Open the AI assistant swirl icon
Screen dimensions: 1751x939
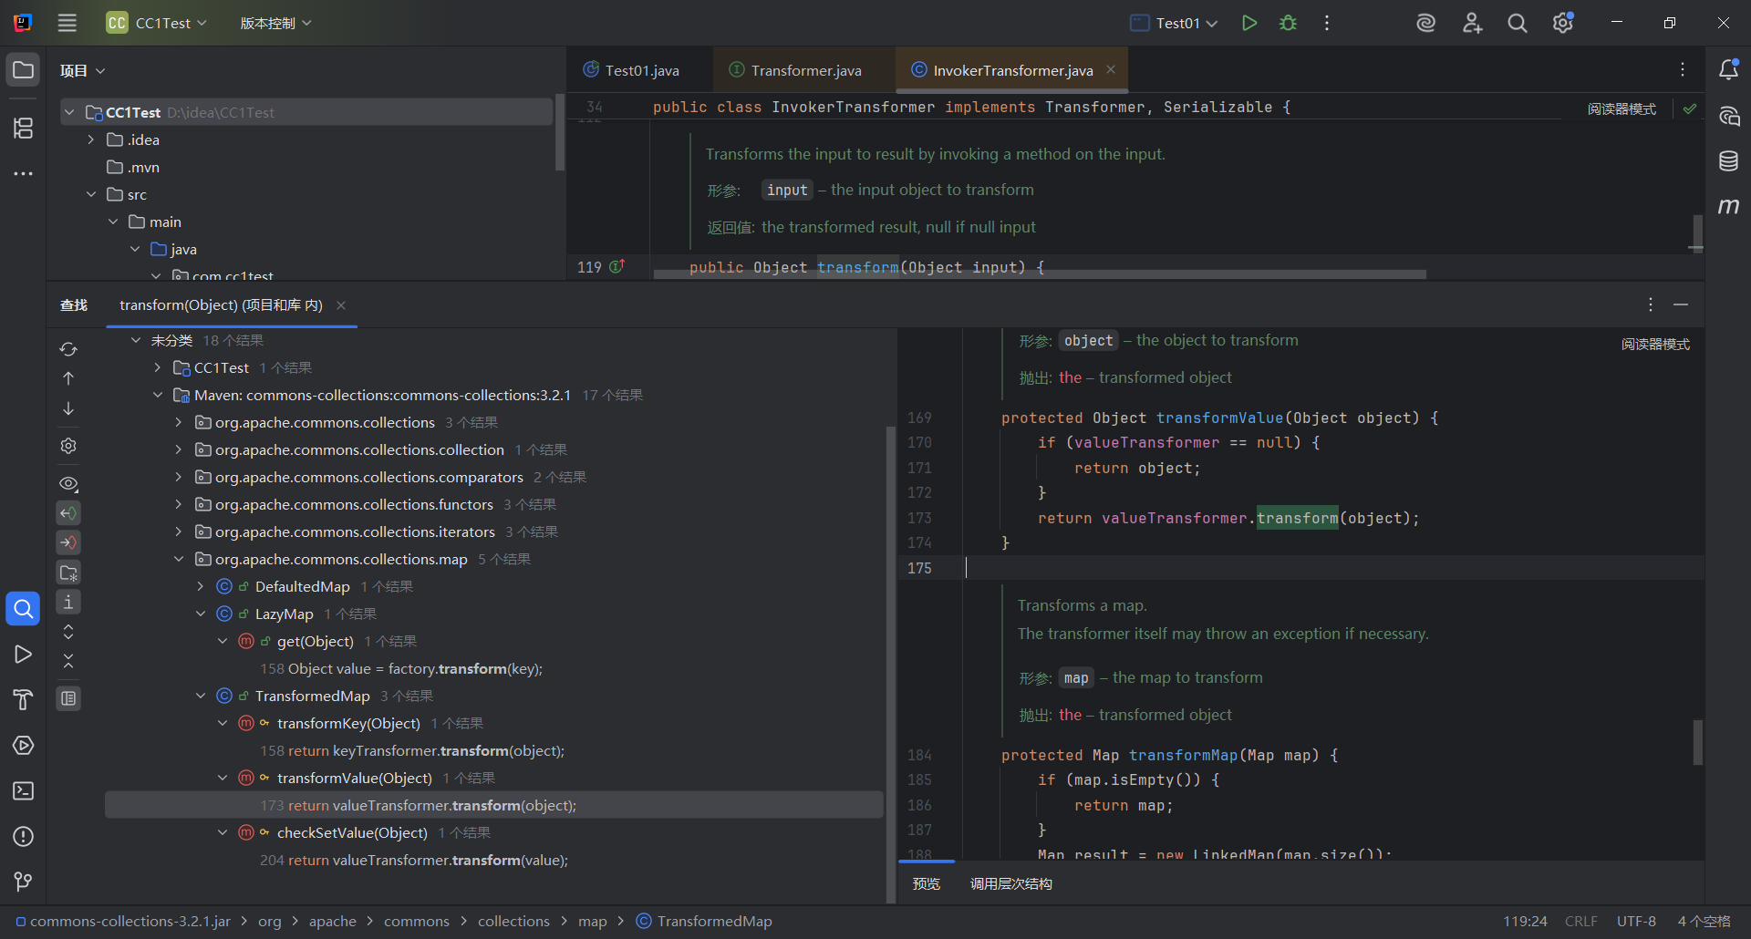(1425, 23)
